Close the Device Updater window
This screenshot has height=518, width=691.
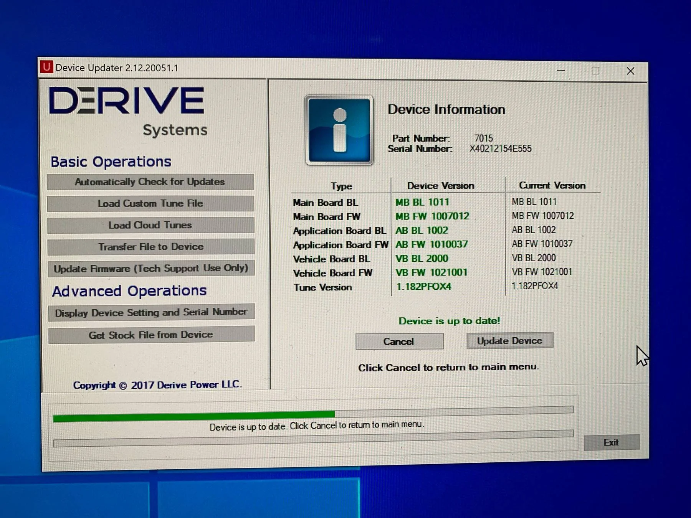pyautogui.click(x=630, y=71)
